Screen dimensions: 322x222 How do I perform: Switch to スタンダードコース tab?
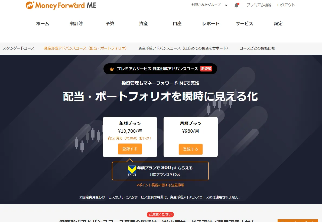pos(18,48)
